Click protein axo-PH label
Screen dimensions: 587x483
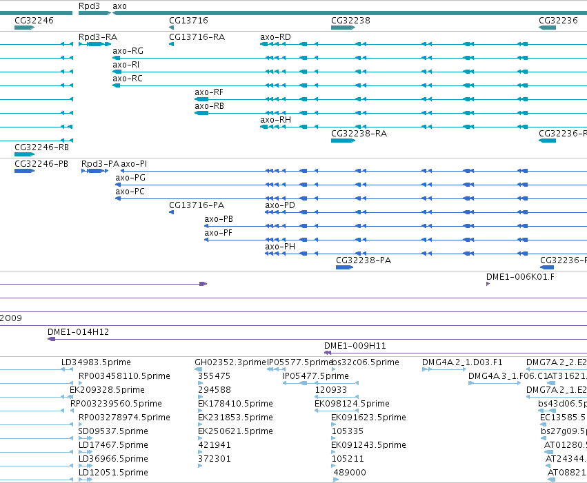tap(280, 247)
